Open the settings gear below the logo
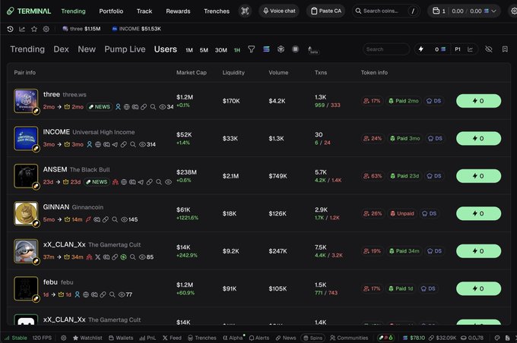The width and height of the screenshot is (517, 343). (x=46, y=29)
